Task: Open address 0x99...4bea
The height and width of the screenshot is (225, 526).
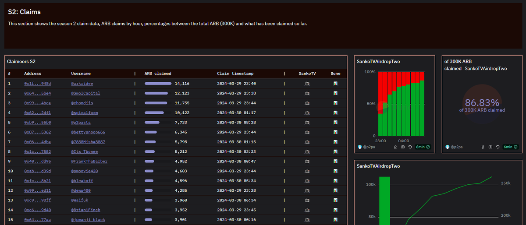Action: tap(38, 103)
